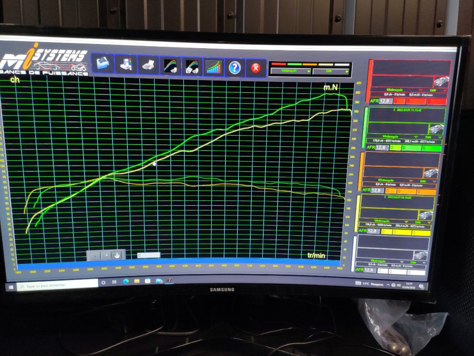Open the Windows notification center
This screenshot has width=474, height=356.
(422, 286)
